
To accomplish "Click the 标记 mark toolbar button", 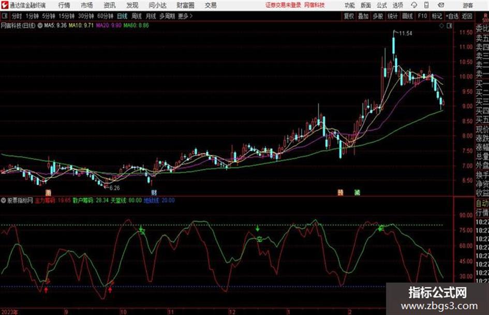I will pos(437,16).
